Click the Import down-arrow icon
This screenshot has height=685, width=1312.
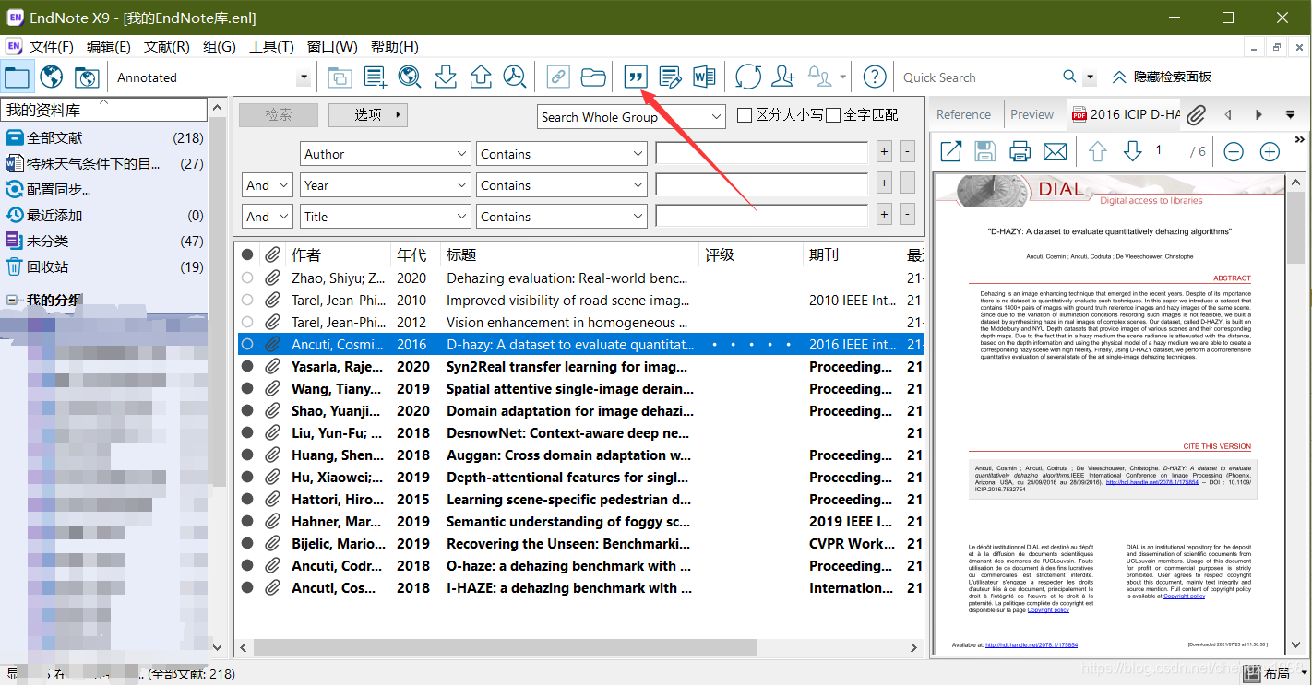tap(446, 77)
